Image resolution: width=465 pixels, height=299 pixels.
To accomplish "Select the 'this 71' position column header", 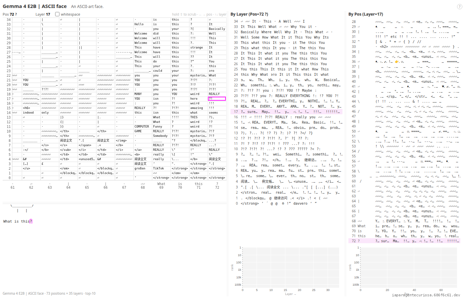I will (199, 186).
